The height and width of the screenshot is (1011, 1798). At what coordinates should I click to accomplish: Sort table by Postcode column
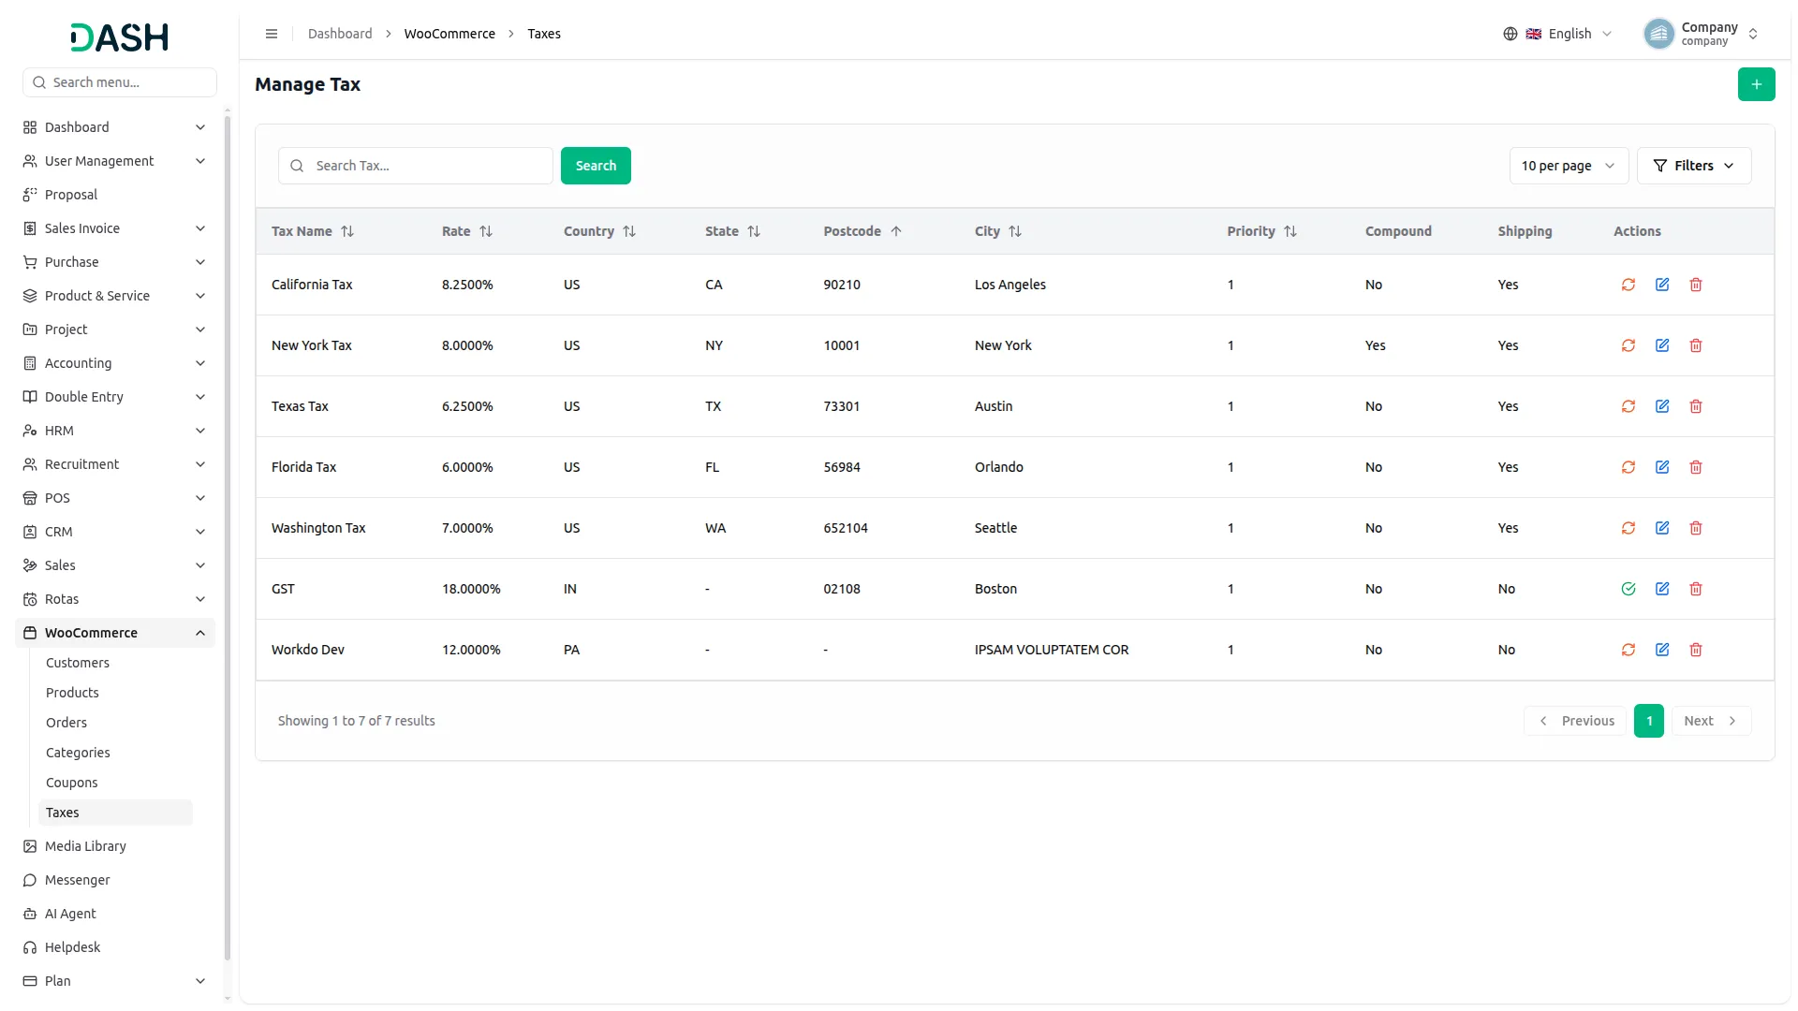pyautogui.click(x=862, y=231)
